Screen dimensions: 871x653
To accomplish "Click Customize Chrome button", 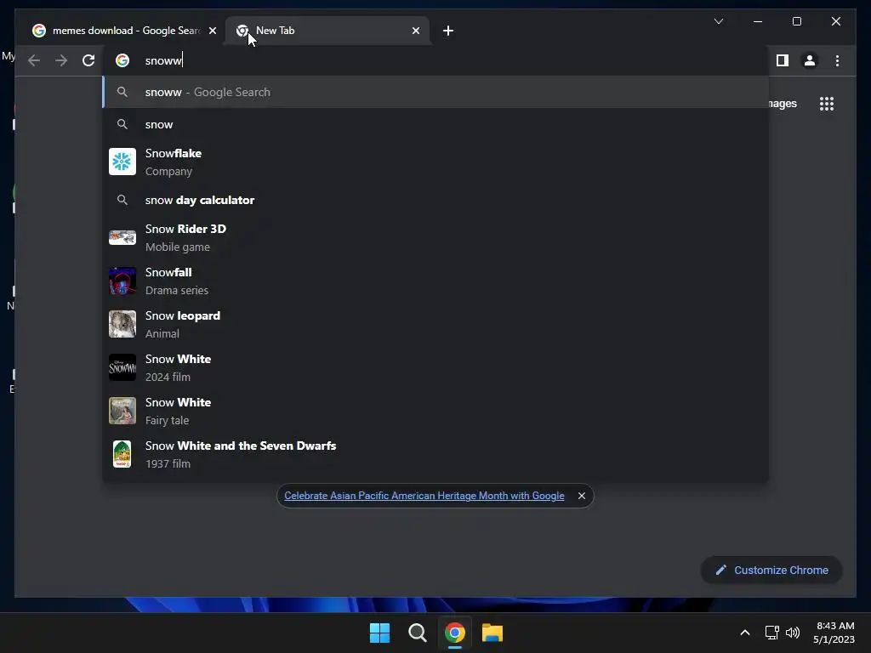I will [771, 571].
